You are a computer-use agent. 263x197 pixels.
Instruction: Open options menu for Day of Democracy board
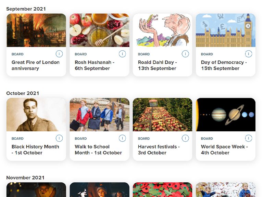[249, 54]
